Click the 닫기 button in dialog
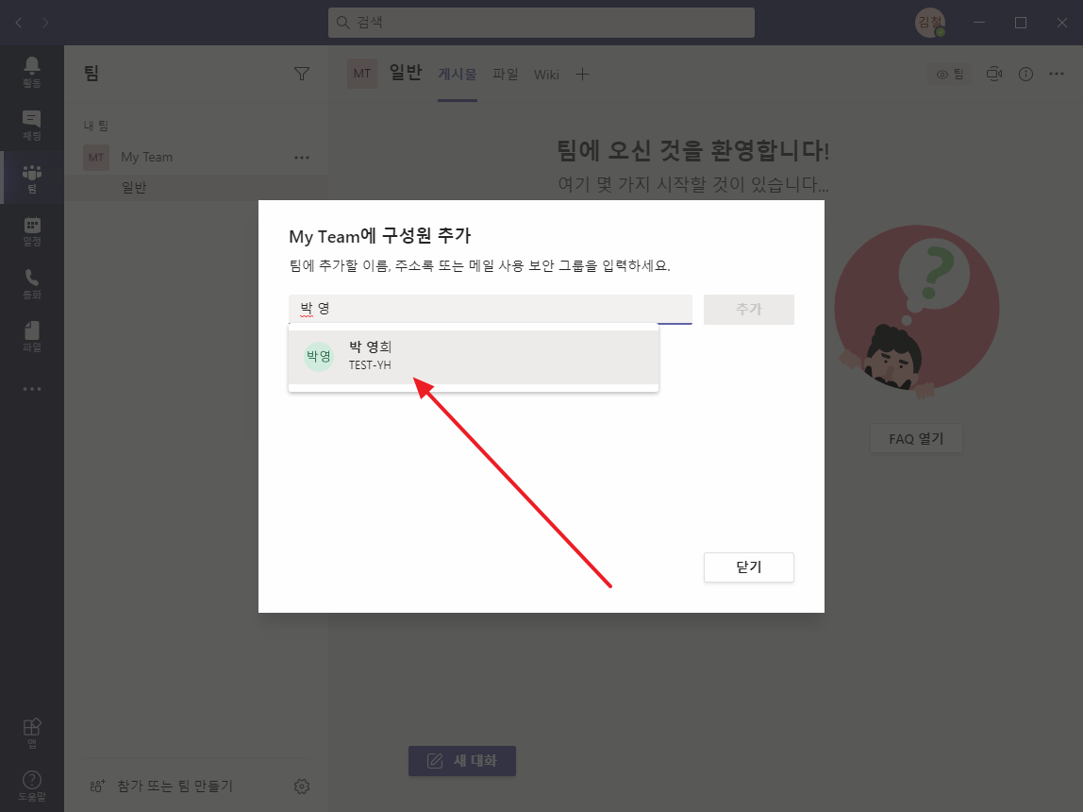 pyautogui.click(x=749, y=567)
